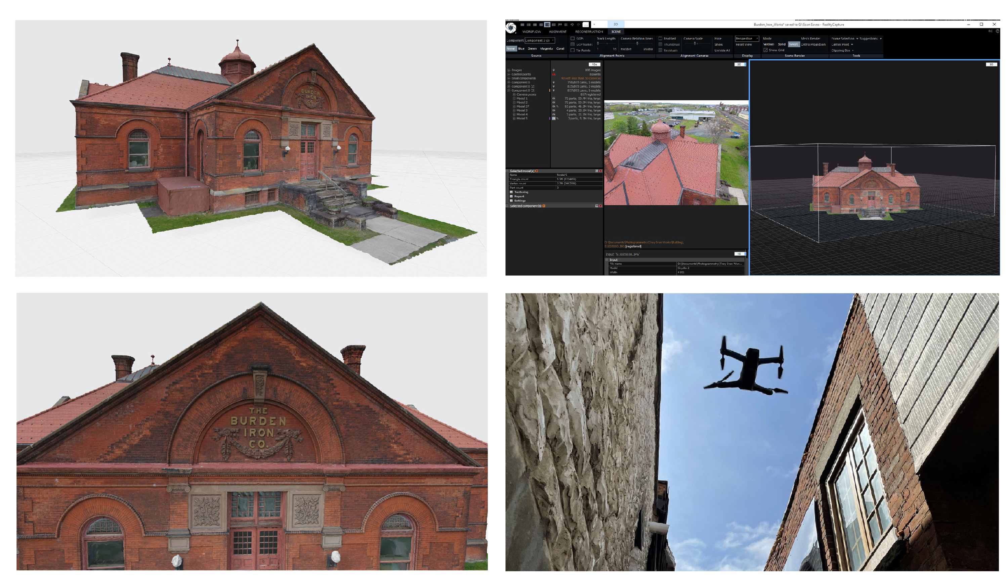Screen dimensions: 1008x583
Task: Click the RealityCapture application logo button
Action: click(511, 28)
